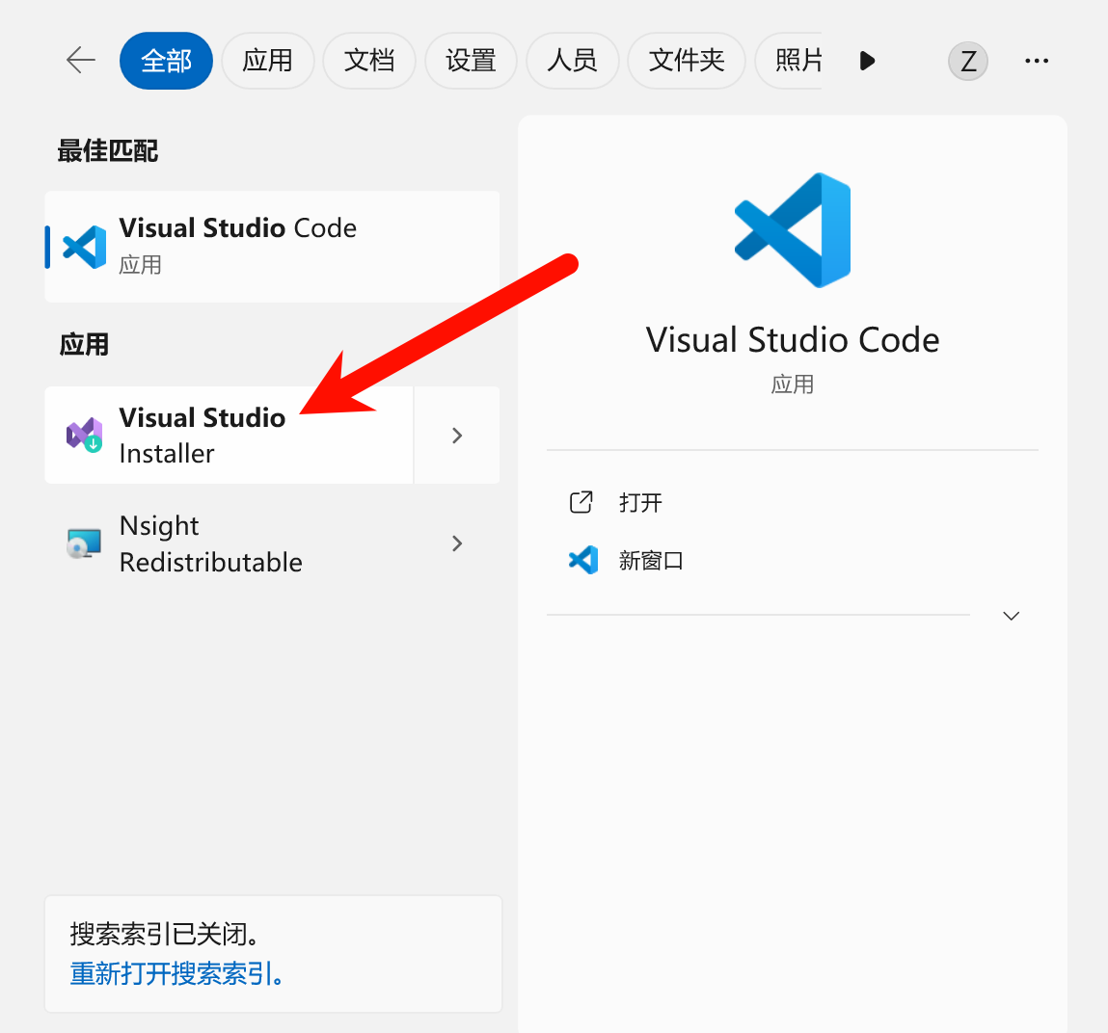Switch to the 人员 filter tab
The height and width of the screenshot is (1033, 1108).
(573, 61)
